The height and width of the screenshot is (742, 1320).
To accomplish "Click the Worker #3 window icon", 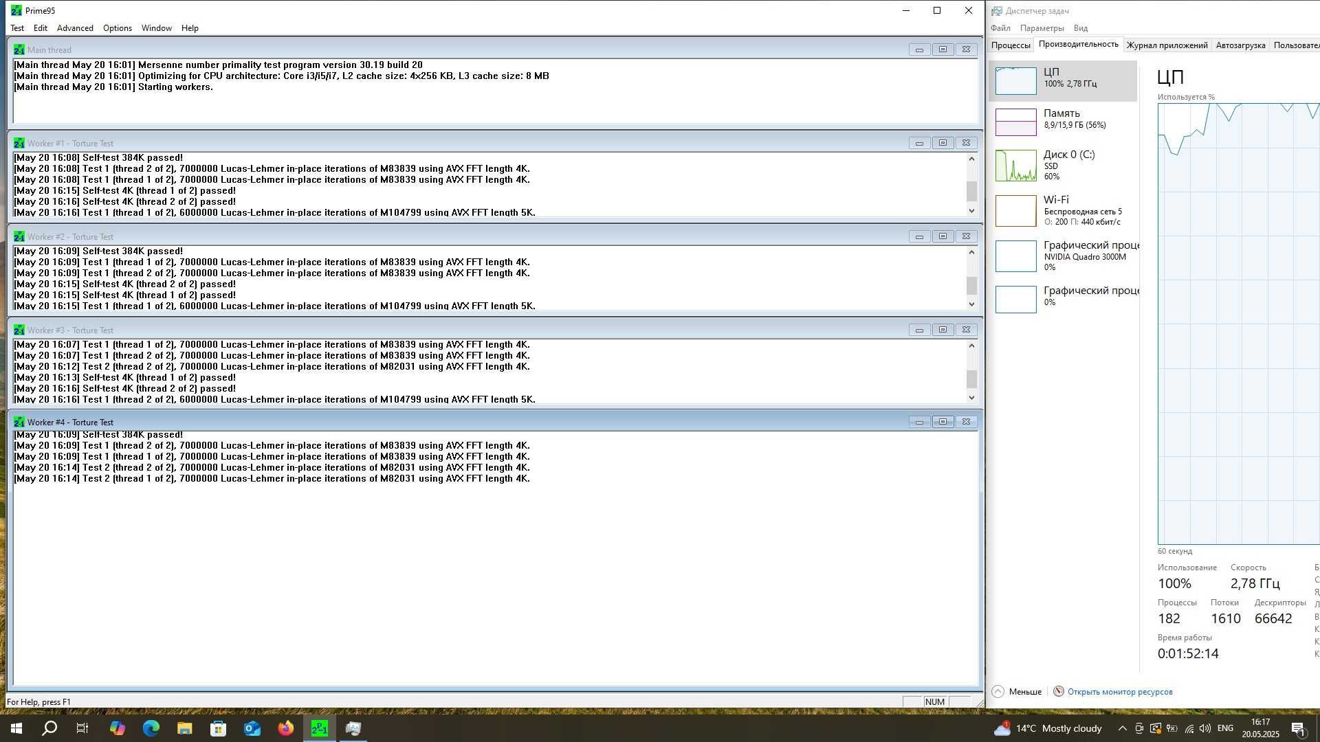I will [x=19, y=330].
